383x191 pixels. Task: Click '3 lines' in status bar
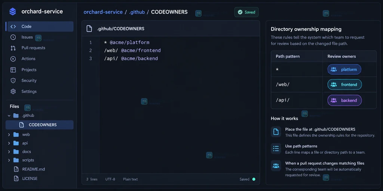pos(92,179)
